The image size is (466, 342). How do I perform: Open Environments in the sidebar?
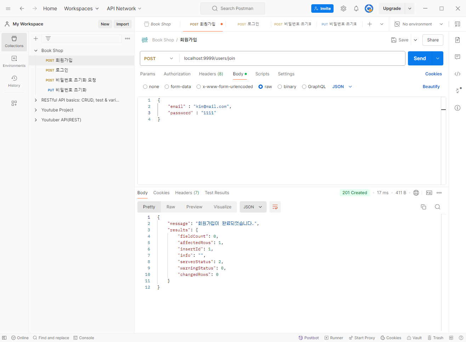pyautogui.click(x=14, y=62)
